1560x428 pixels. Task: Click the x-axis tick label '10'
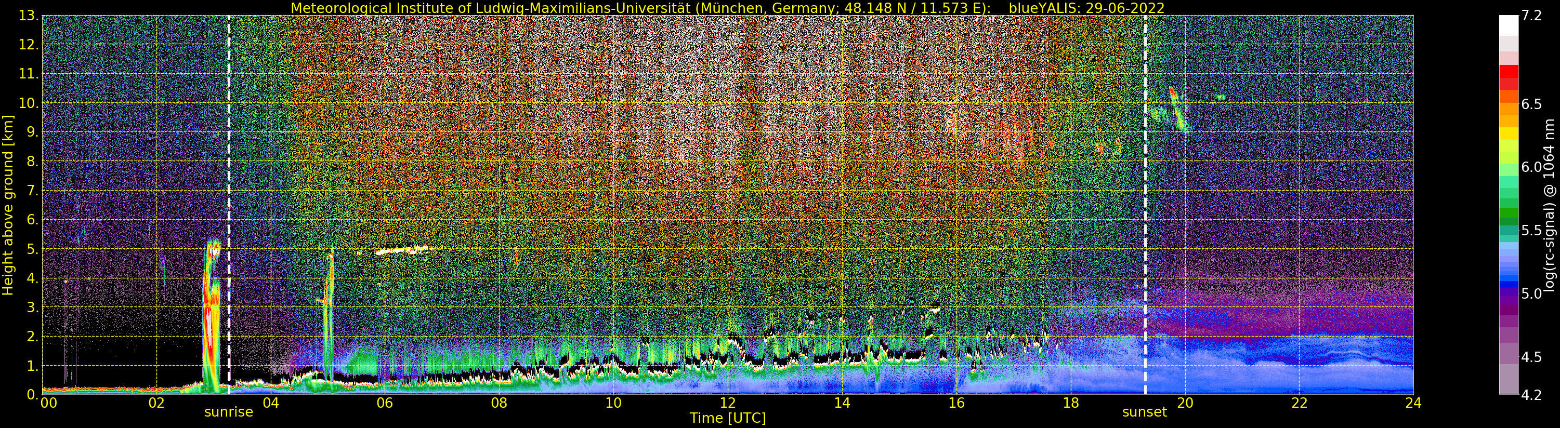tap(613, 403)
